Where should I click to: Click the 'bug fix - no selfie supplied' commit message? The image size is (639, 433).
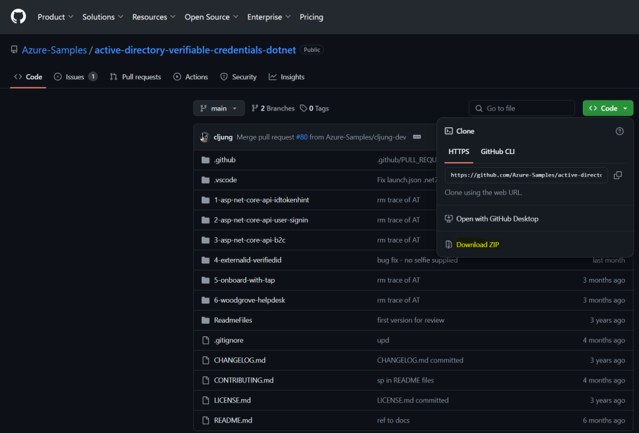click(x=417, y=260)
